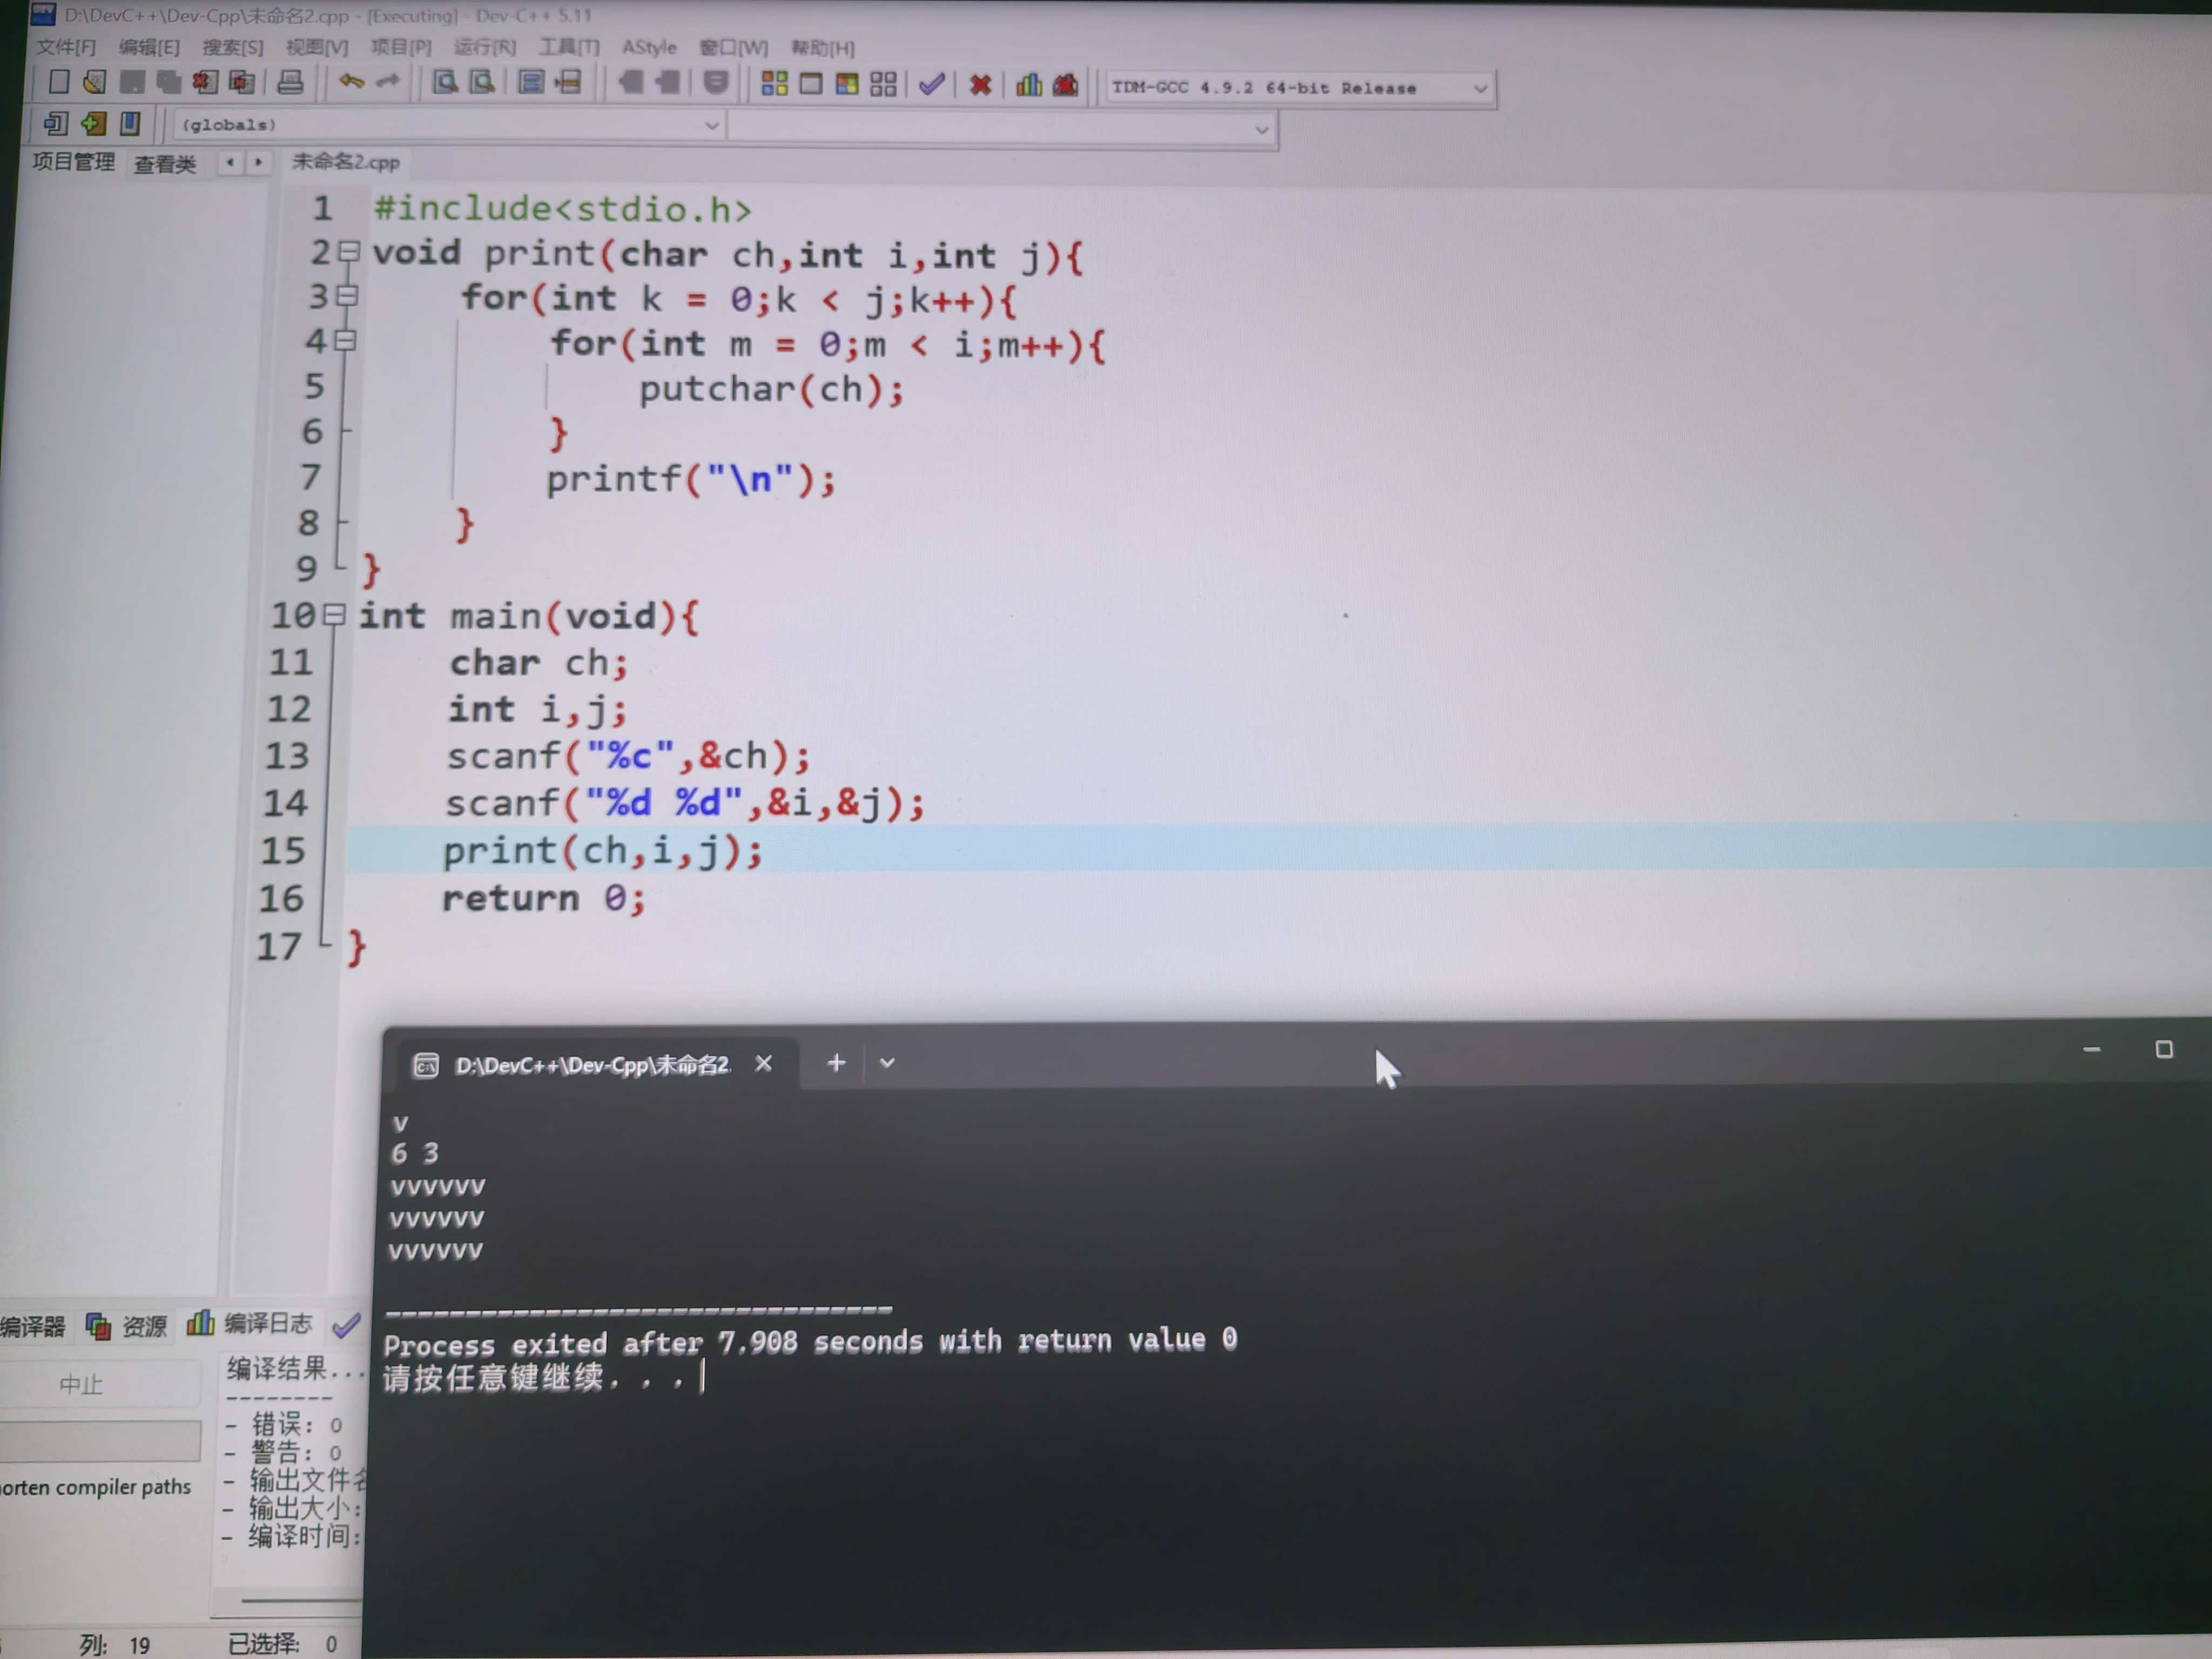Click the Open file toolbar icon
This screenshot has width=2212, height=1659.
pos(95,83)
